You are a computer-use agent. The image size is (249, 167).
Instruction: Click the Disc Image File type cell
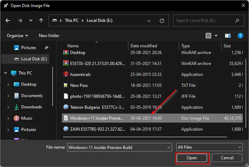[195, 118]
